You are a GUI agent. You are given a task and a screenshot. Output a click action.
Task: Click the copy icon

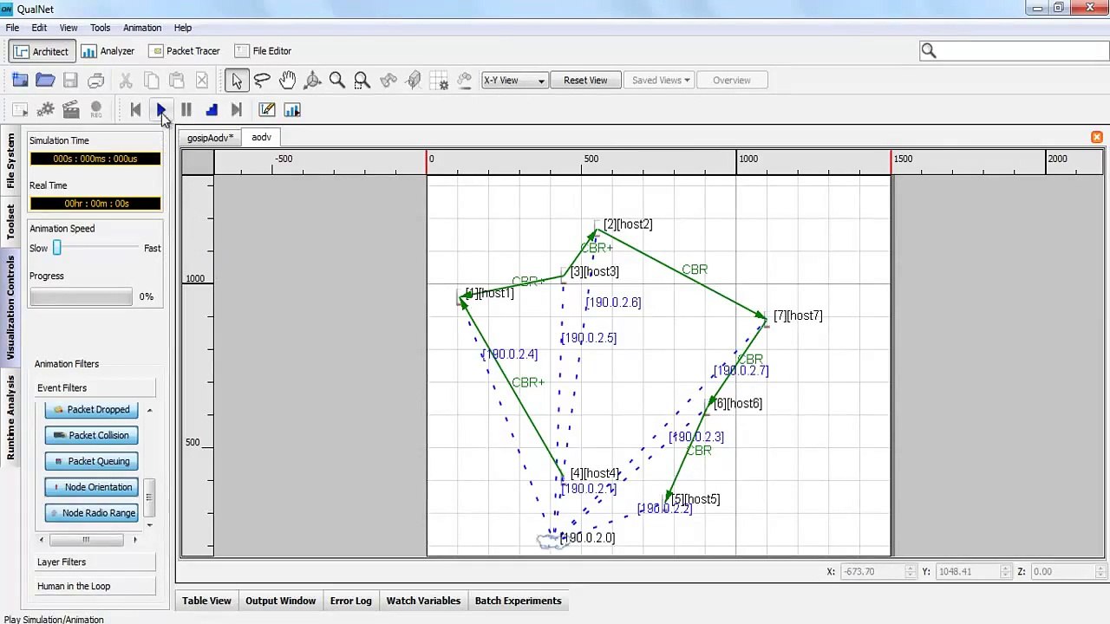151,81
